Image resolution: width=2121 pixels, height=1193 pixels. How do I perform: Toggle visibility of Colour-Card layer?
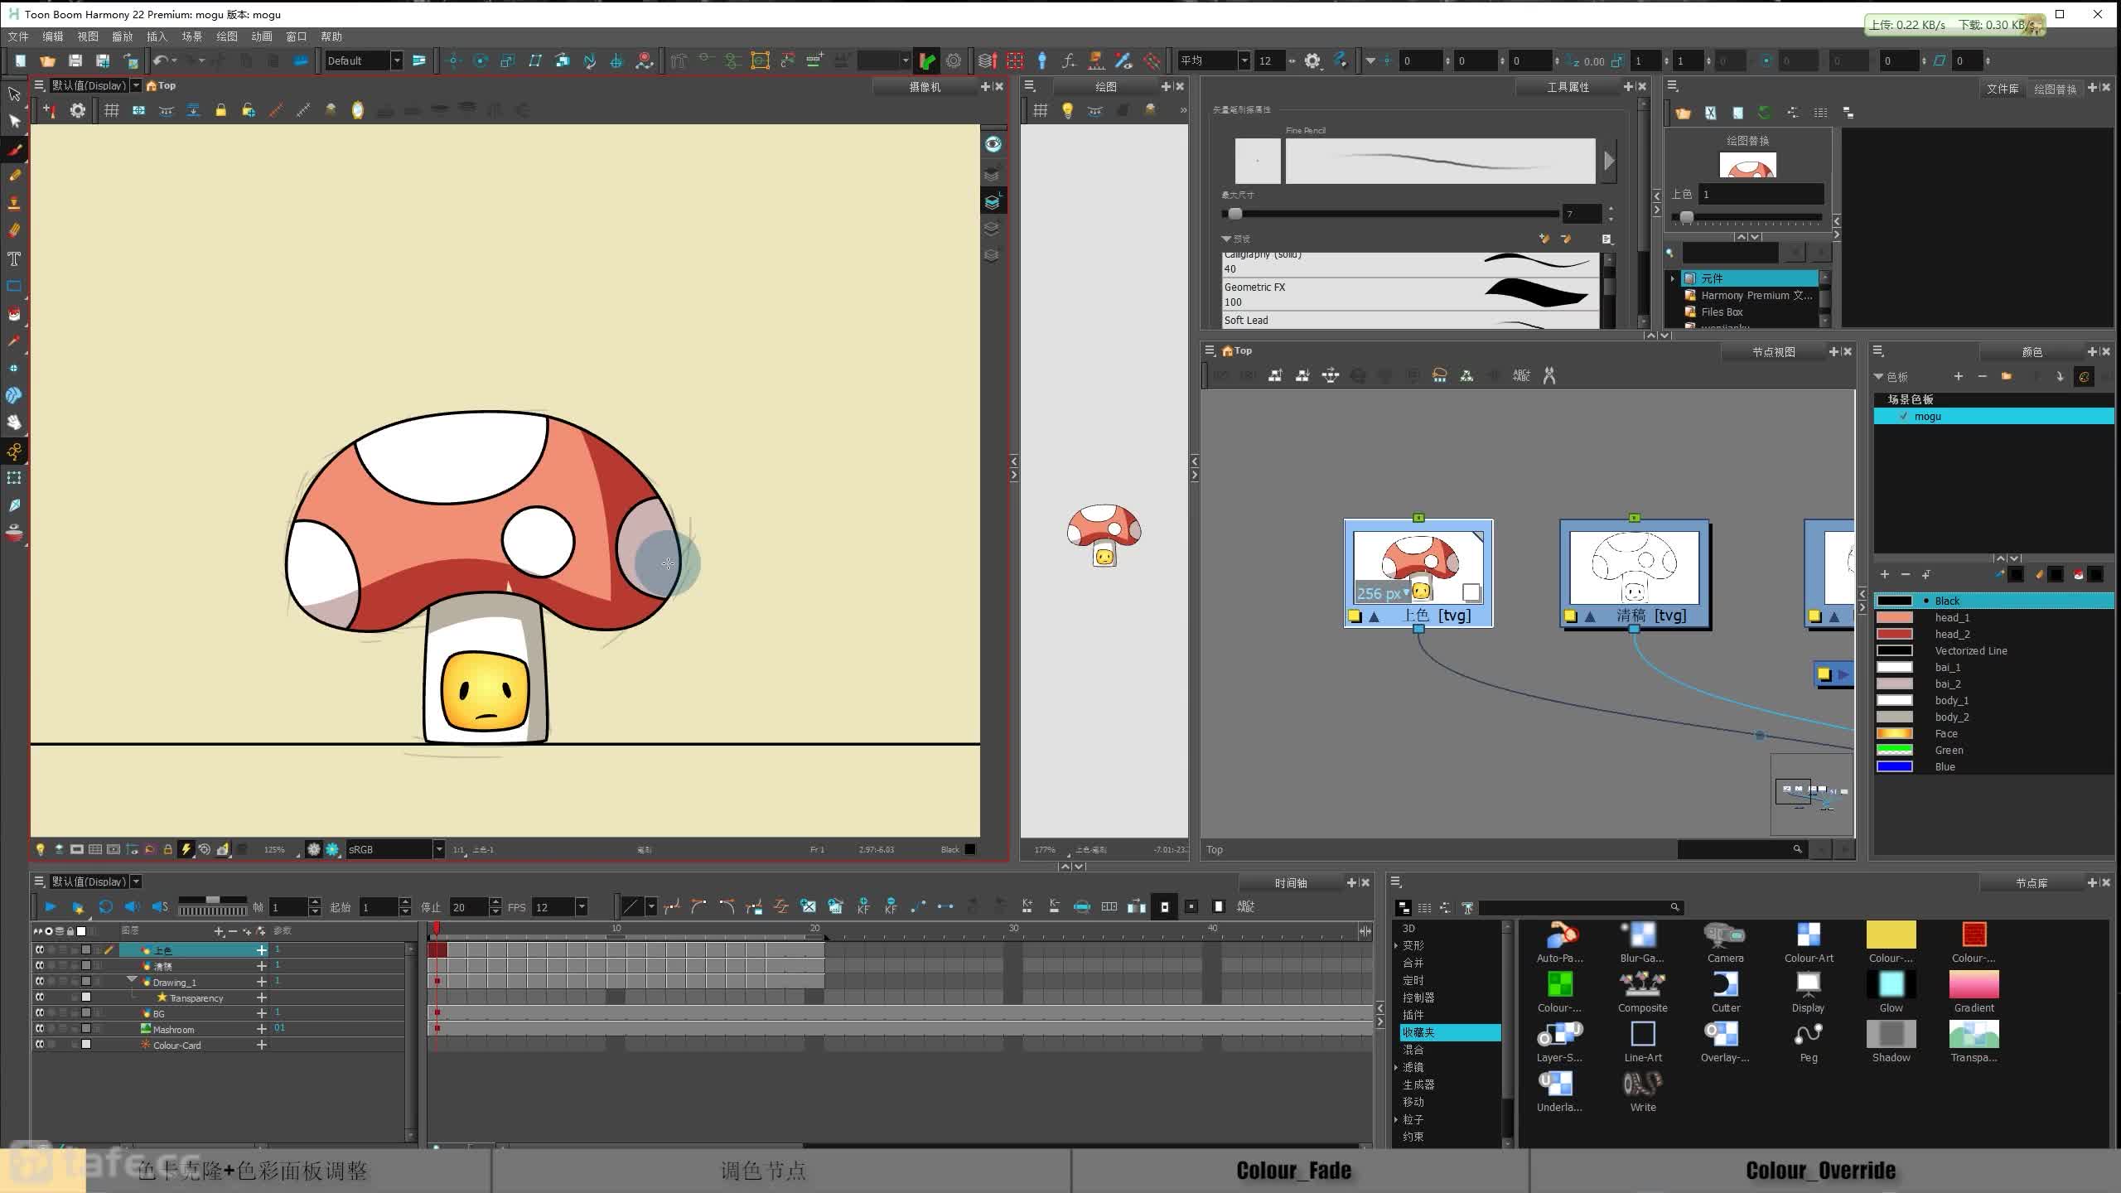coord(39,1045)
